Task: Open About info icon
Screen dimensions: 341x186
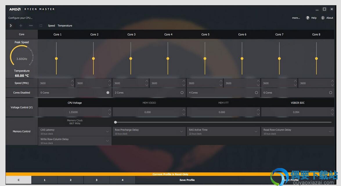Action: 323,18
